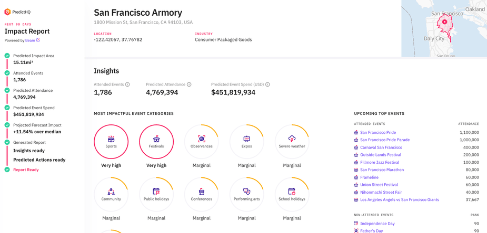Click Insights ready text
The image size is (487, 233).
tap(29, 151)
